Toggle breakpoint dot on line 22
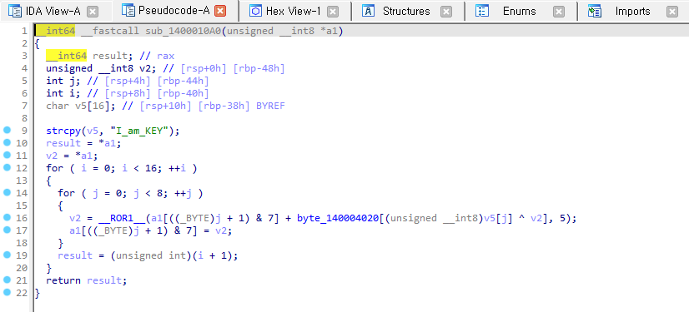689x312 pixels. pyautogui.click(x=7, y=292)
